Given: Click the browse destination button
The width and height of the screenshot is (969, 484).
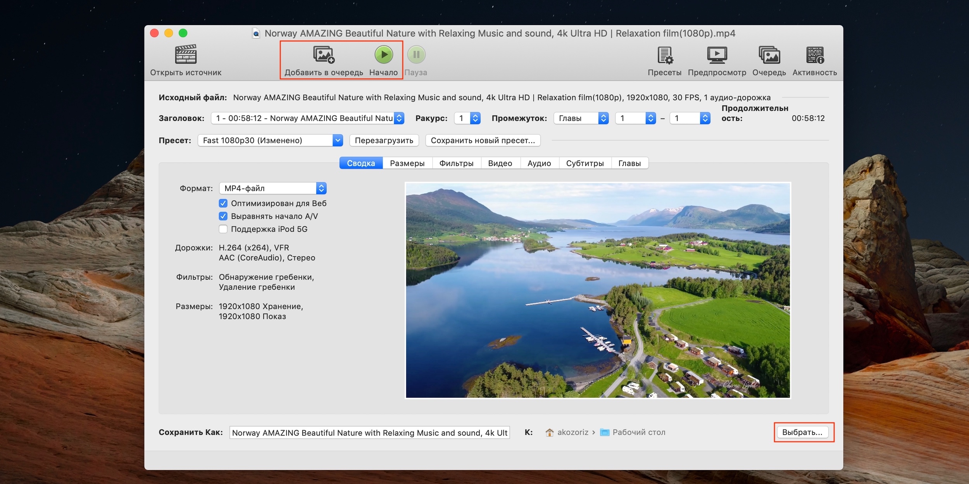Looking at the screenshot, I should 802,432.
